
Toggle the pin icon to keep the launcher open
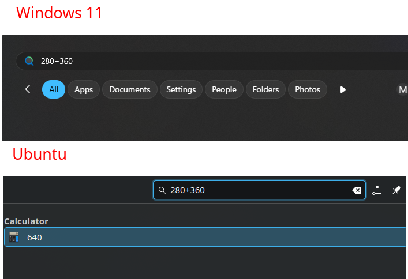[x=396, y=190]
